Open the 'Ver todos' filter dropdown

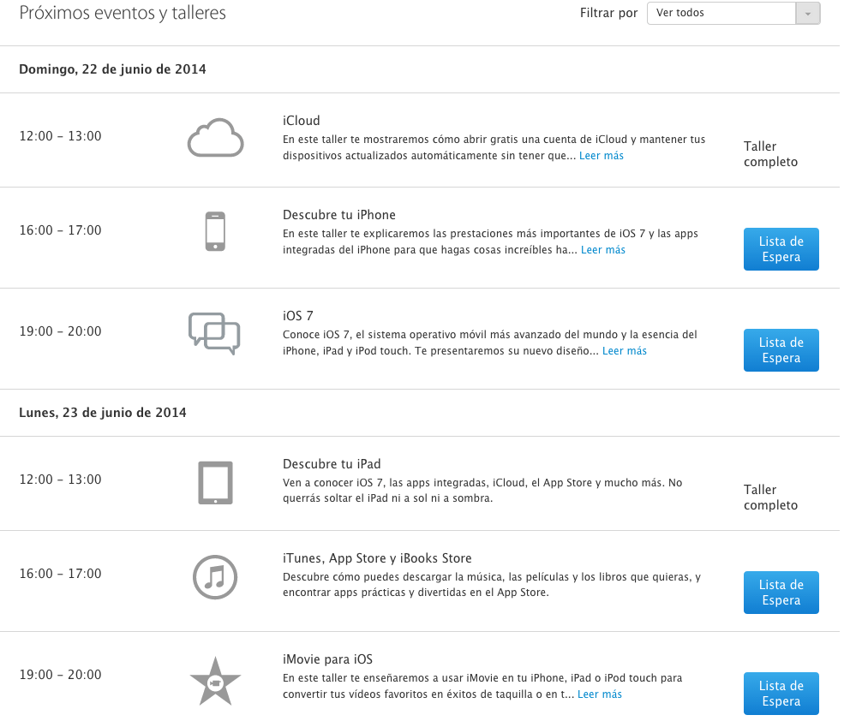[x=733, y=13]
